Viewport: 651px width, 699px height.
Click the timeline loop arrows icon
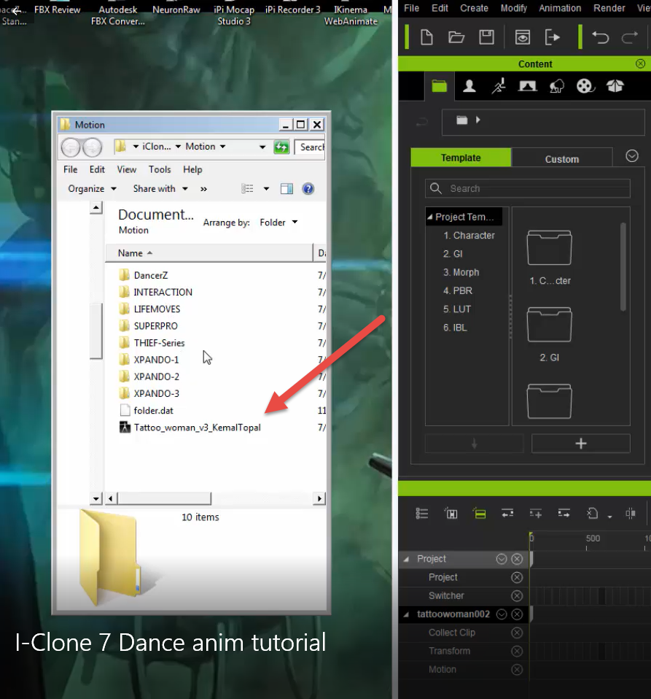point(507,514)
